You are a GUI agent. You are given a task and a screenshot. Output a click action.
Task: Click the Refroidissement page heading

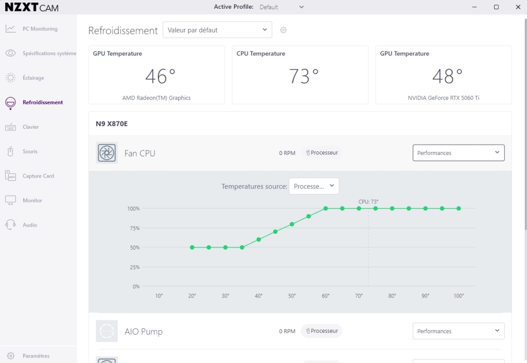click(x=123, y=30)
